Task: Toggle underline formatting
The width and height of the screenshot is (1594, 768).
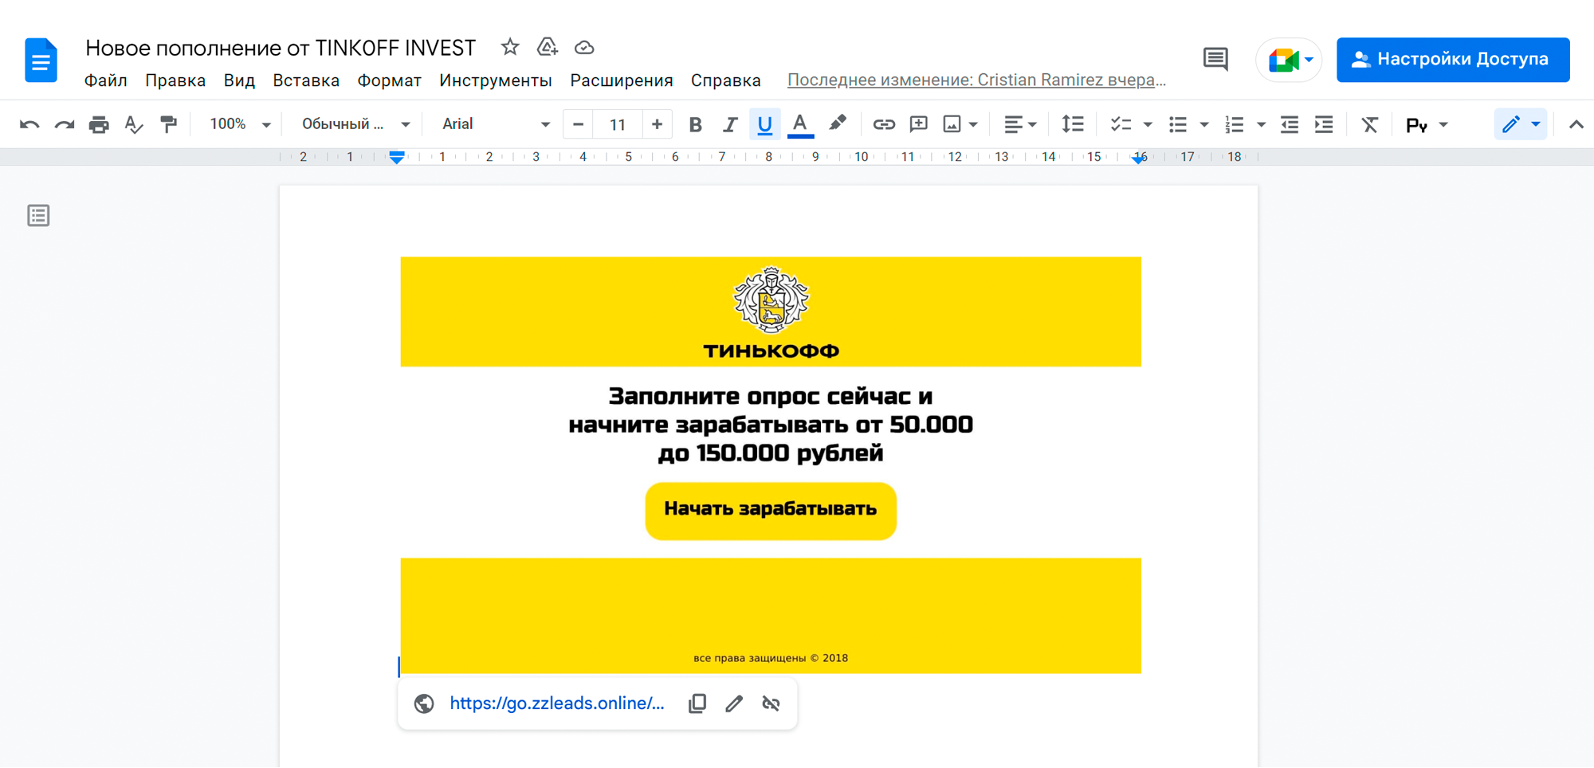Action: [x=764, y=124]
